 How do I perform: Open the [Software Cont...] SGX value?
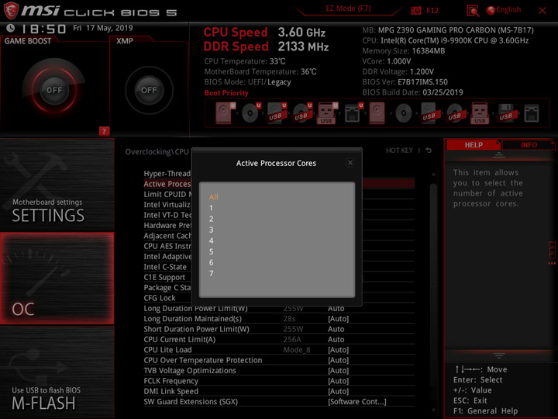(x=357, y=402)
